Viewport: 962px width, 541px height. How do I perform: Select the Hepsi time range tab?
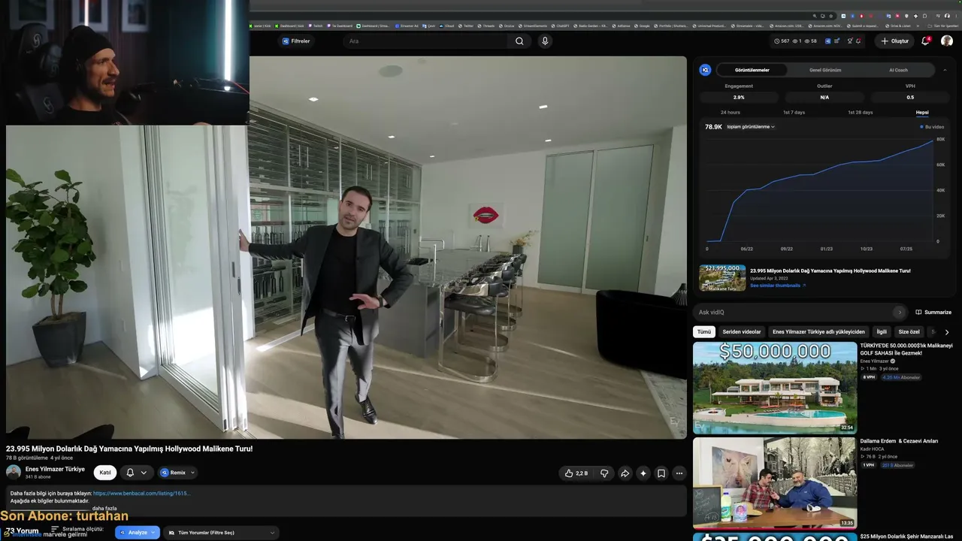point(922,113)
